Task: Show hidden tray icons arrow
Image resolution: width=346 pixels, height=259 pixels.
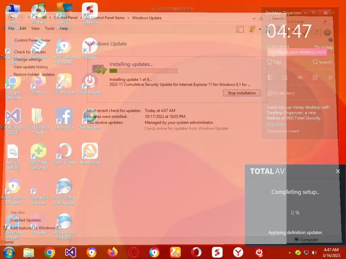Action: [x=290, y=252]
